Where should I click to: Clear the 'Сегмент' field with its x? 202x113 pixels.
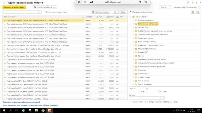(x=163, y=98)
